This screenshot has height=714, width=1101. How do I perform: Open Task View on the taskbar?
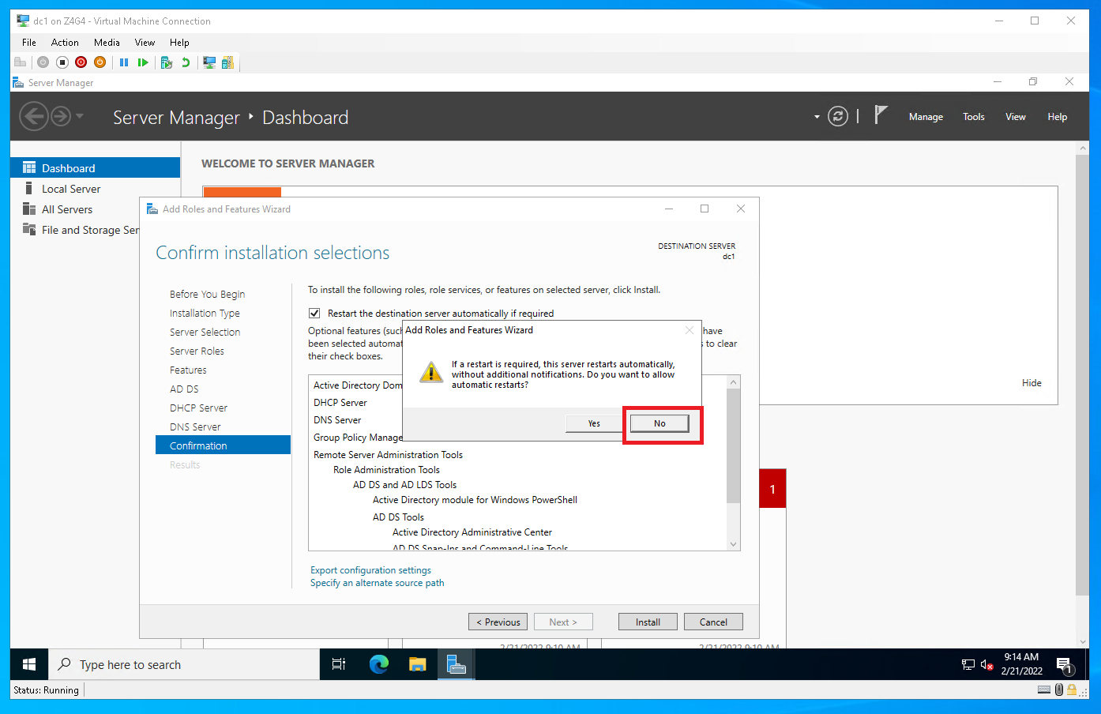[x=339, y=665]
